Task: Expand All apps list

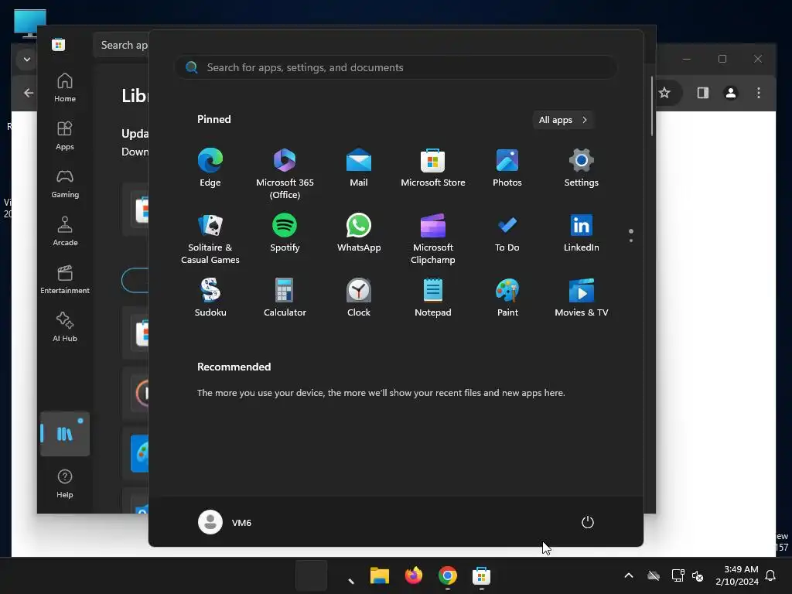Action: (563, 120)
